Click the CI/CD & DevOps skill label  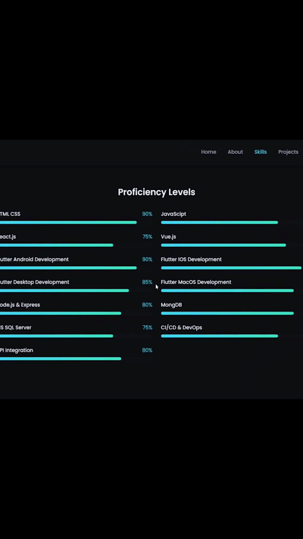(x=181, y=328)
